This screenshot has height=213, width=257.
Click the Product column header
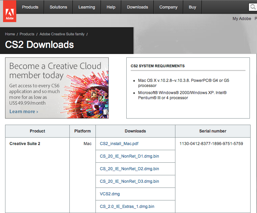click(37, 131)
